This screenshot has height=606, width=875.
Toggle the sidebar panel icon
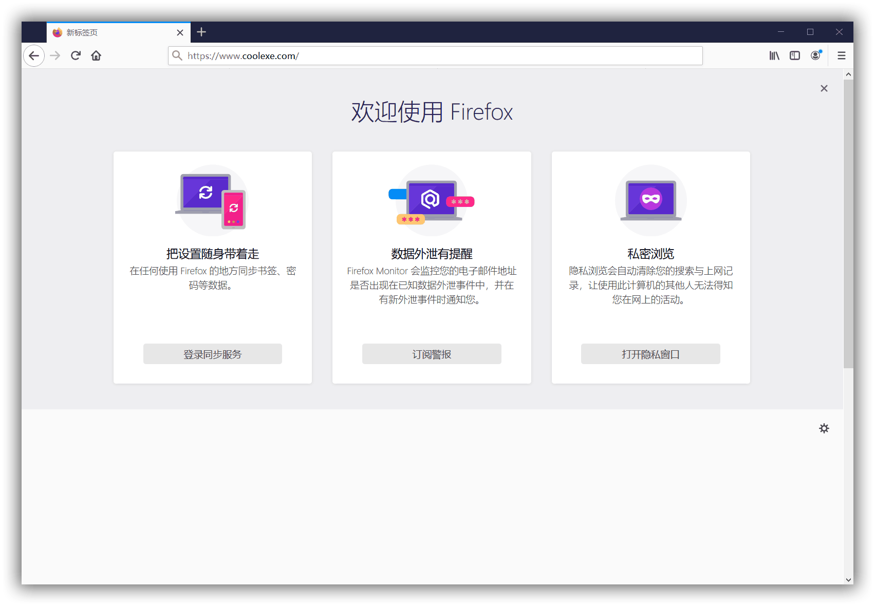[794, 55]
